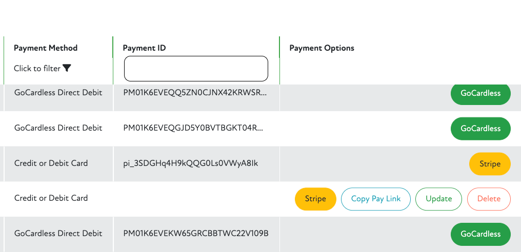Select payment ID pi_3SDGHq4H9kQQG0Ls0VWyA8lk text
This screenshot has width=521, height=252.
pyautogui.click(x=194, y=163)
